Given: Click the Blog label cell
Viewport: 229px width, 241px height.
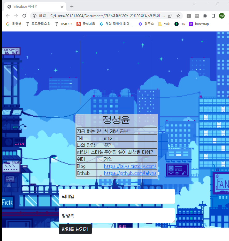Looking at the screenshot, I should [x=90, y=166].
